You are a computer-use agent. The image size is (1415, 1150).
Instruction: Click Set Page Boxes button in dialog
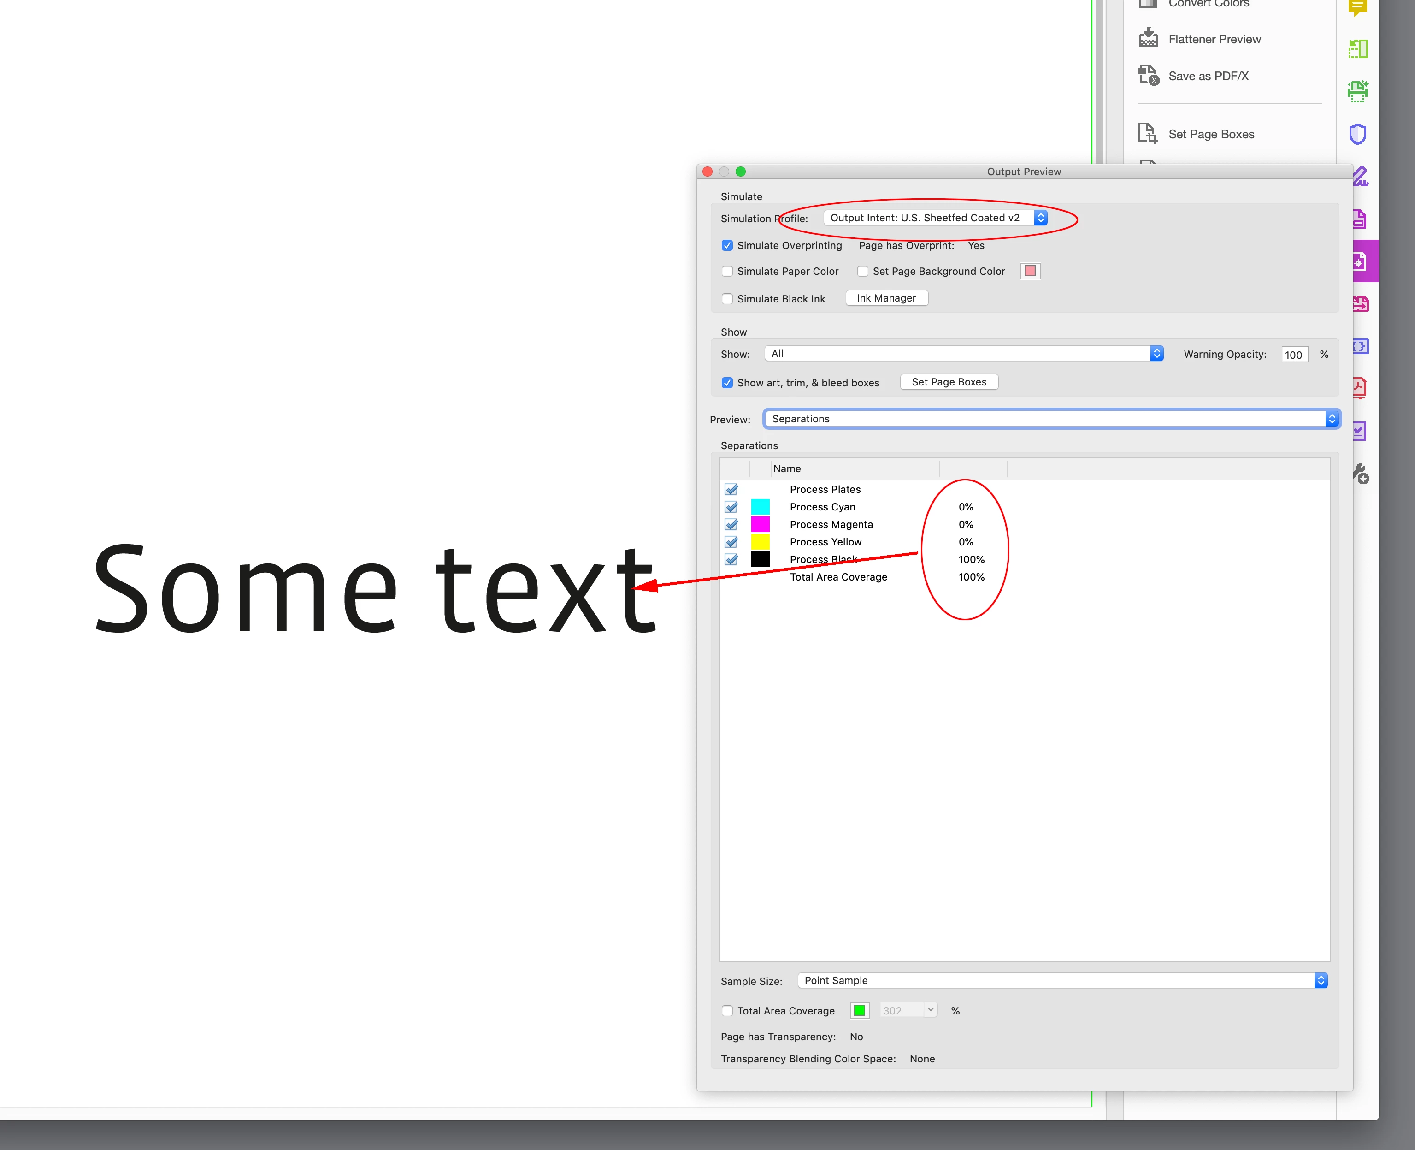coord(948,382)
